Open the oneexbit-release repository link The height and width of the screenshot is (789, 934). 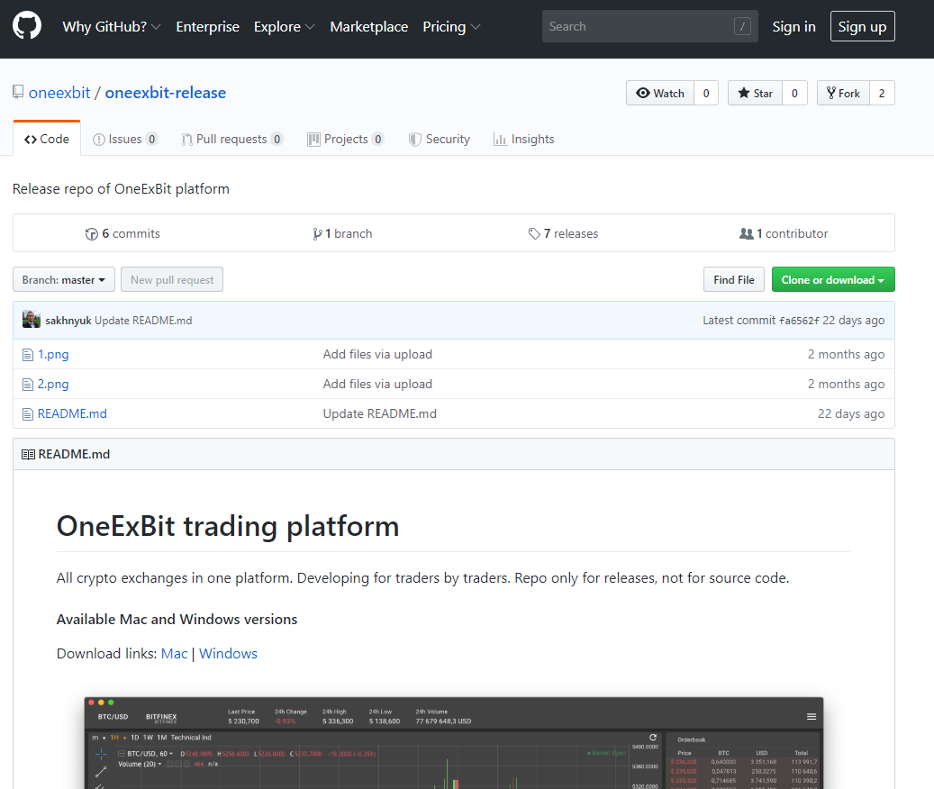(x=166, y=93)
